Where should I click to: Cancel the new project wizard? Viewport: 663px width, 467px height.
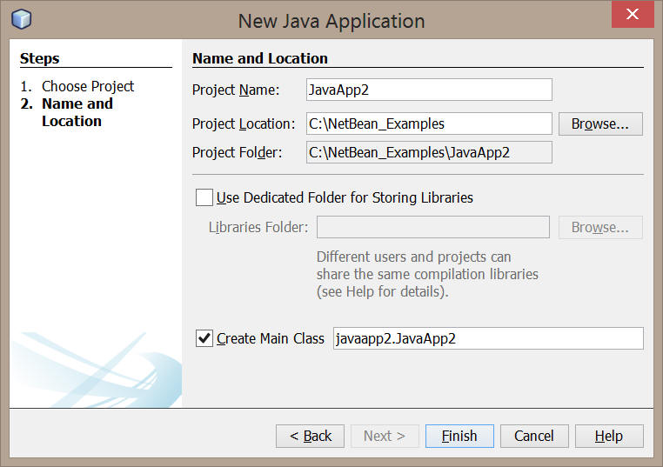click(x=534, y=436)
